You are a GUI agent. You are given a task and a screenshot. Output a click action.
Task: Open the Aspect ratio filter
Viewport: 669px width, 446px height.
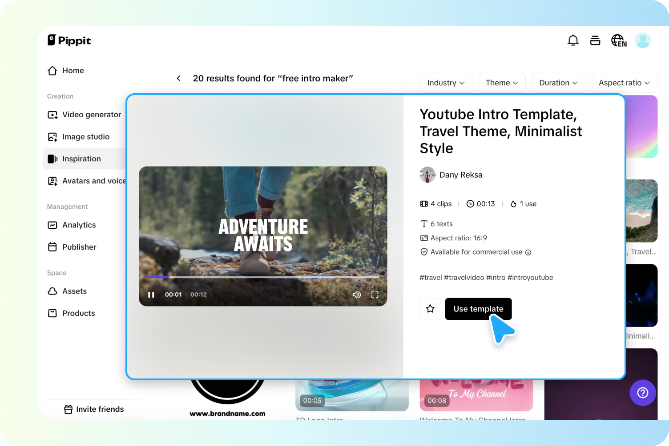pos(624,83)
